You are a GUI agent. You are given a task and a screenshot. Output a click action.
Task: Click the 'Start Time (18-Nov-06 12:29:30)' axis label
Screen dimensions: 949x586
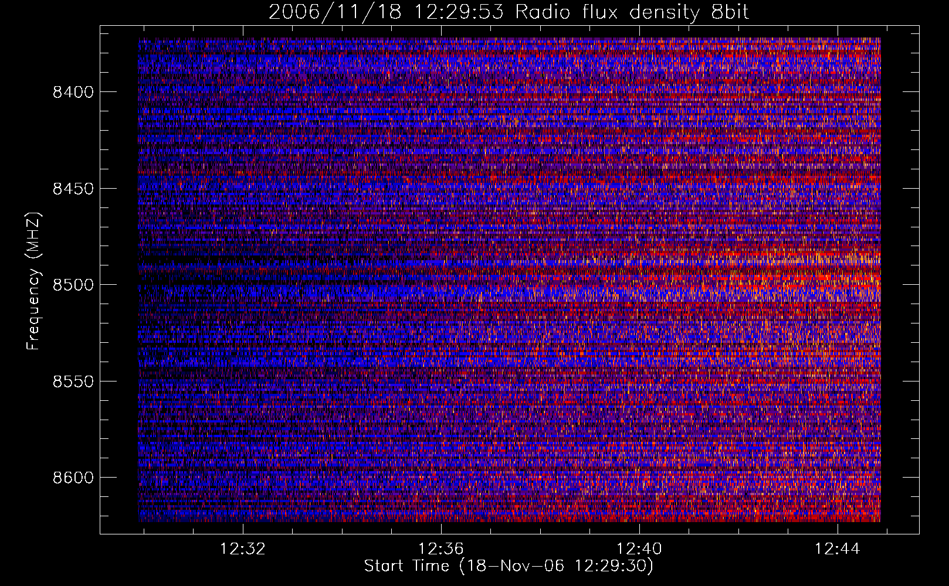tap(509, 566)
